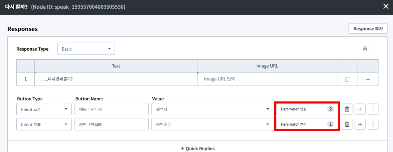Viewport: 393px width, 152px height.
Task: Click the Image URL 입력 field
Action: click(x=267, y=79)
